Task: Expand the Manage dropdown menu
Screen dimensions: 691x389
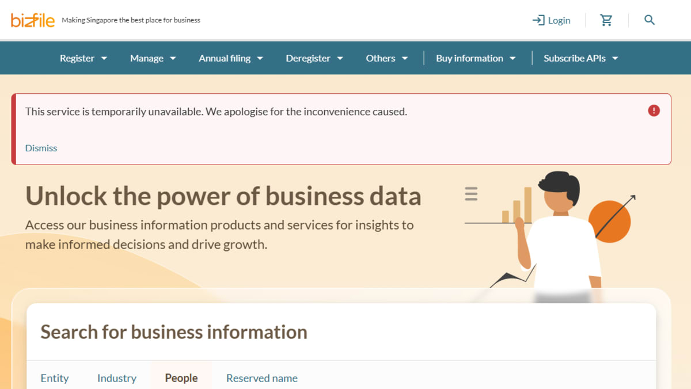Action: click(153, 58)
